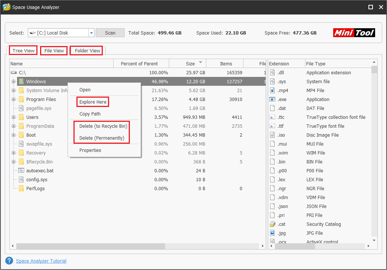Viewport: 387px width, 270px height.
Task: Click the .ttc font file icon
Action: tap(272, 117)
